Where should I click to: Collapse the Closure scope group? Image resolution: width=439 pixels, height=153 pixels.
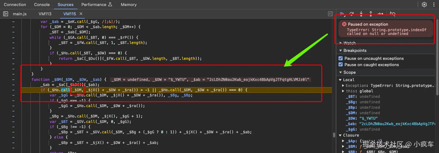340,135
